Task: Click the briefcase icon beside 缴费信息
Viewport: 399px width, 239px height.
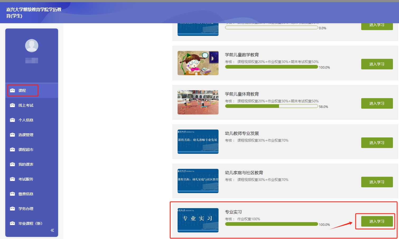Action: (12, 194)
